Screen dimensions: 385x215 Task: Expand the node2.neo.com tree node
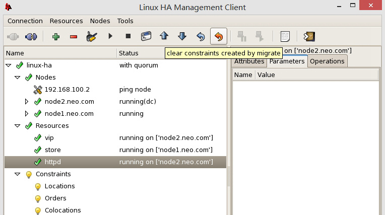27,102
